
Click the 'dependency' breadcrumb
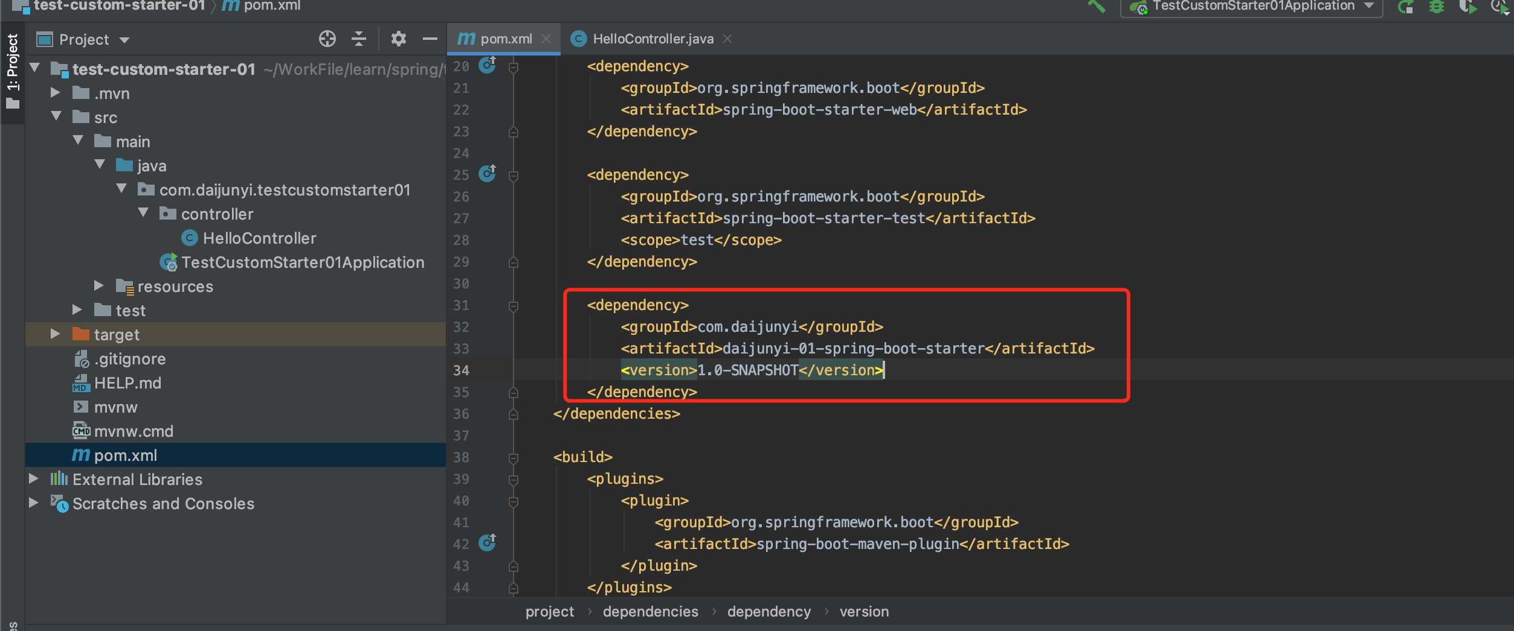769,612
